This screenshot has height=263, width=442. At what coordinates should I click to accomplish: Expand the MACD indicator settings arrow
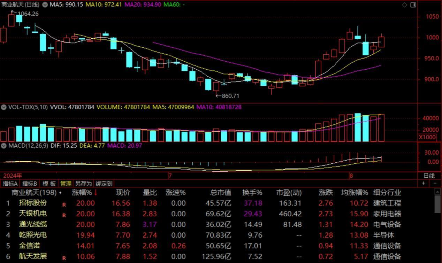click(x=4, y=145)
